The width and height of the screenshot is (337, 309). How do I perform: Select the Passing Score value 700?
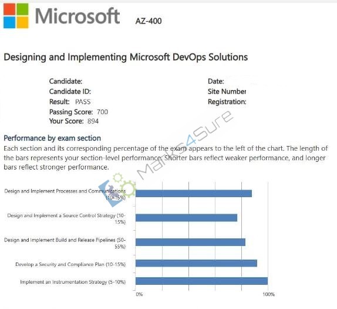coord(102,112)
